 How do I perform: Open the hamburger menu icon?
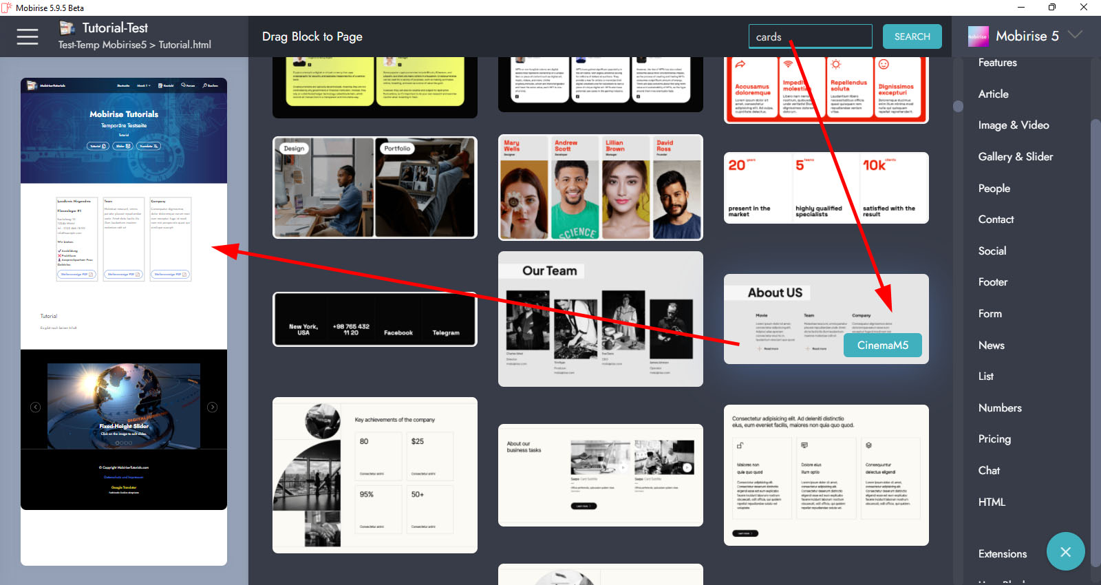click(28, 36)
